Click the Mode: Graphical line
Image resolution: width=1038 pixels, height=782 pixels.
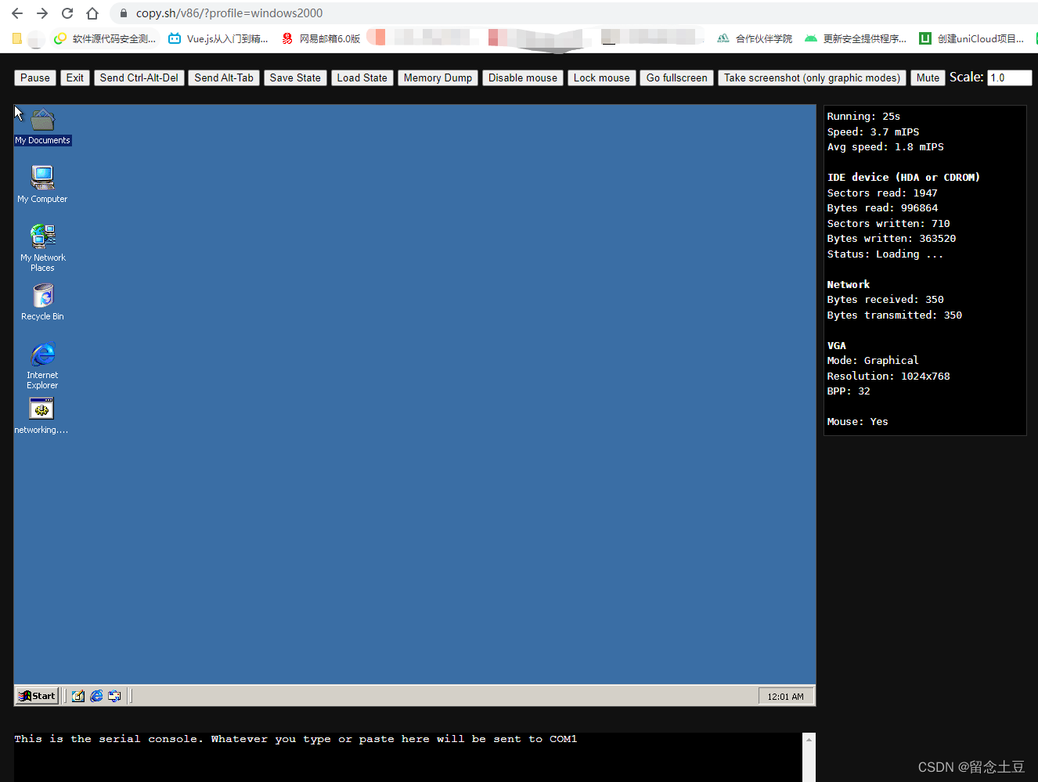[873, 361]
